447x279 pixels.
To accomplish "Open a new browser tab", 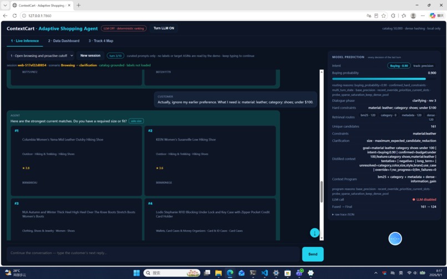I will 79,5.
